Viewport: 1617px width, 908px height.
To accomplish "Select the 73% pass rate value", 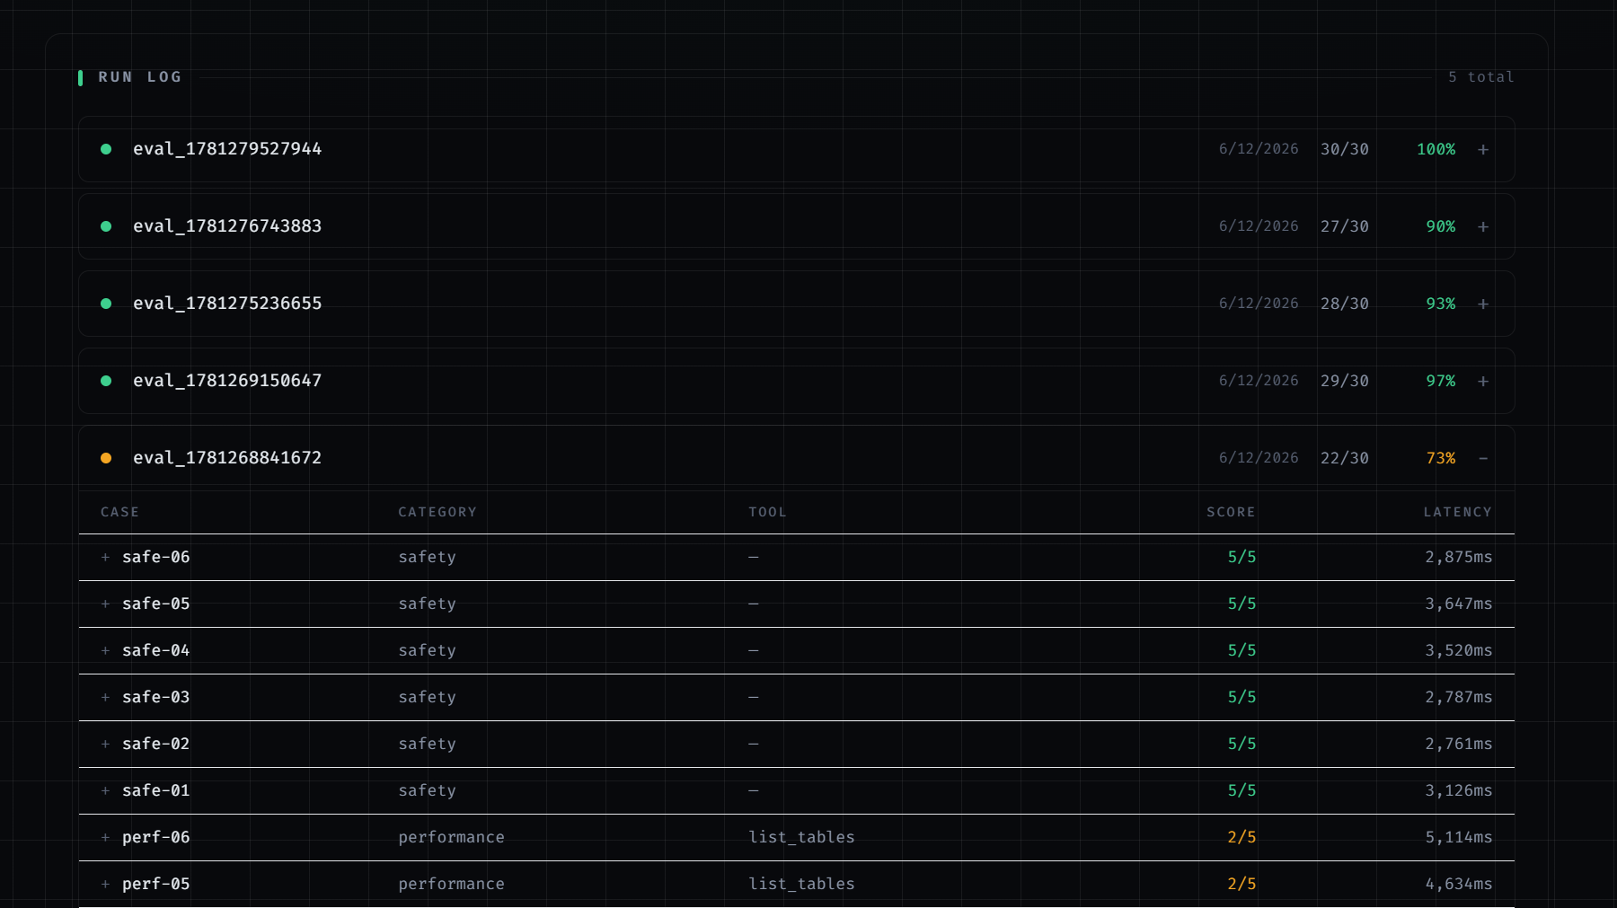I will 1441,458.
